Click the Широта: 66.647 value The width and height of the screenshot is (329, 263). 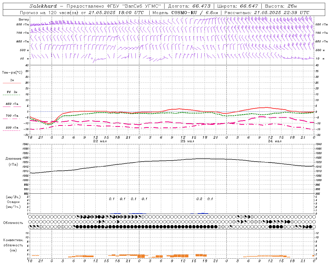[237, 6]
